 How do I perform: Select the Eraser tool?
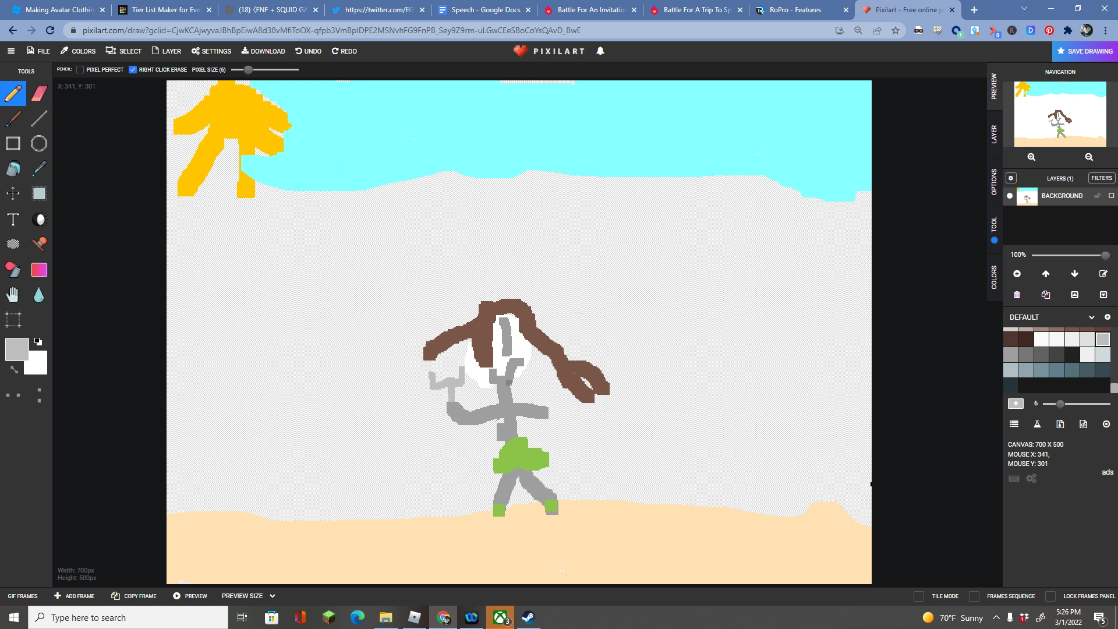click(x=39, y=94)
